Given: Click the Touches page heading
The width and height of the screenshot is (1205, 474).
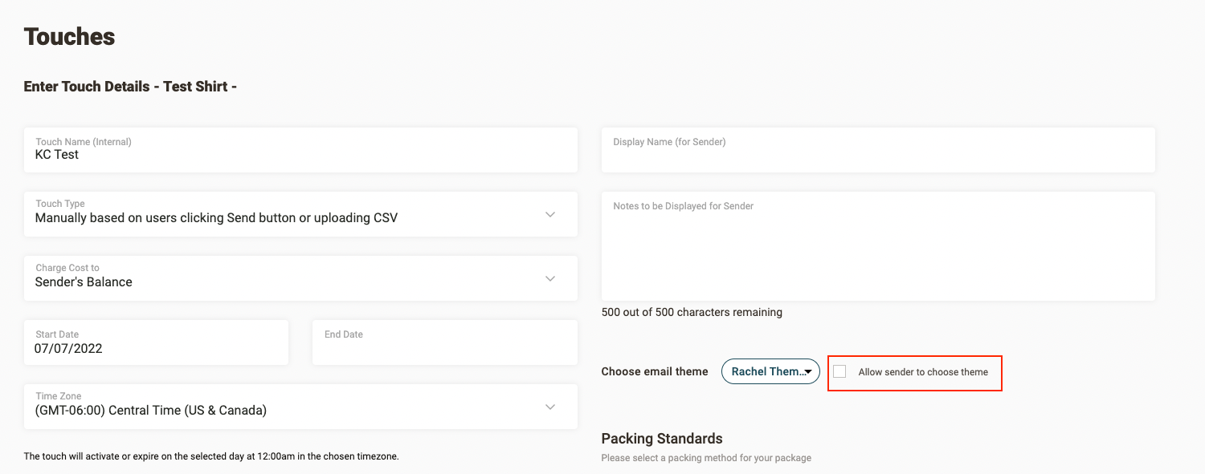Looking at the screenshot, I should (70, 37).
